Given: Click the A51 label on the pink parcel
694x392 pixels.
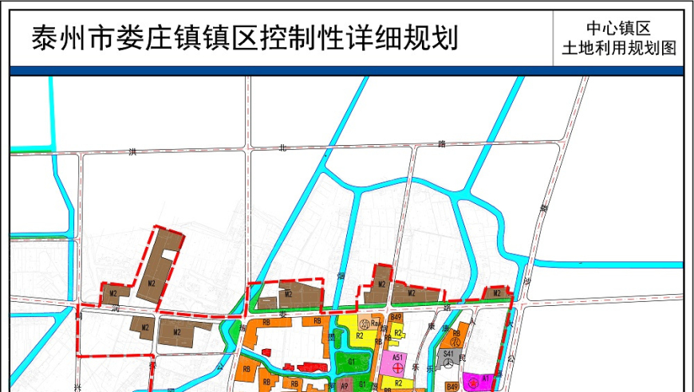Looking at the screenshot, I should [397, 359].
